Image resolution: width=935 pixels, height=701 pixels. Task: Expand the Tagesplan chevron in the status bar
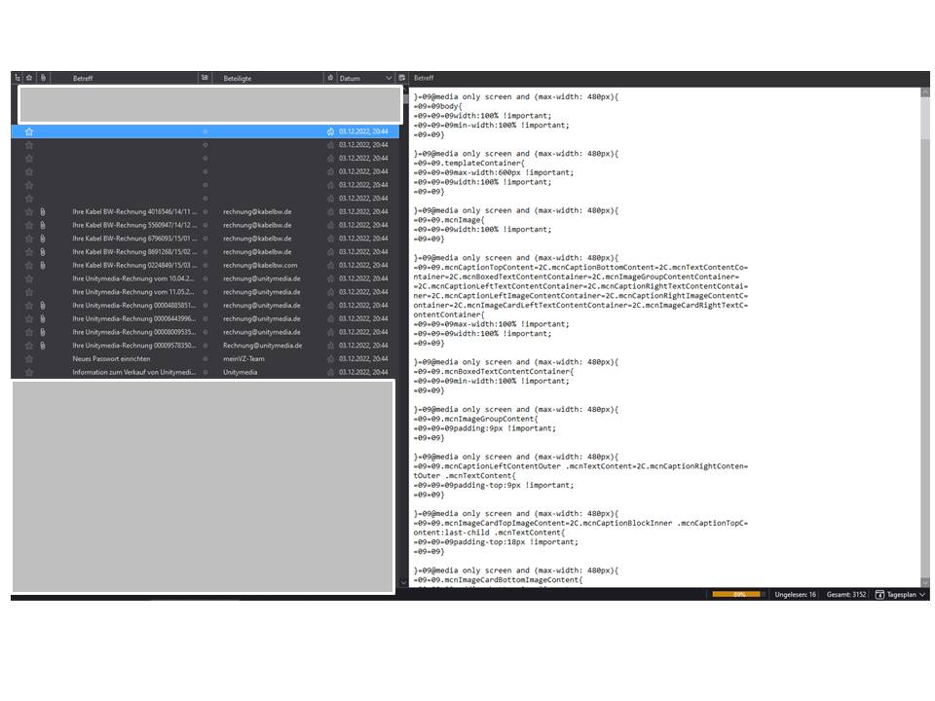point(922,594)
